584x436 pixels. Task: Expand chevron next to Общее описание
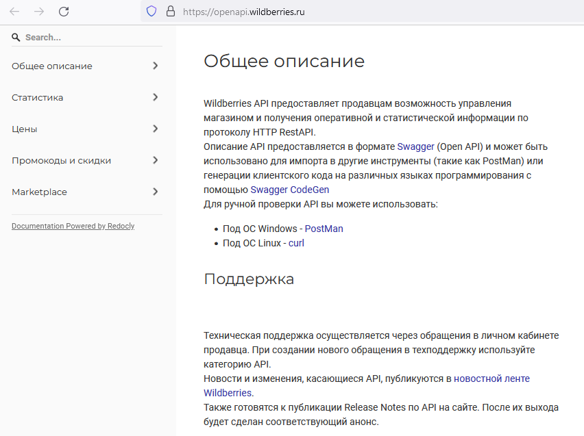point(156,66)
